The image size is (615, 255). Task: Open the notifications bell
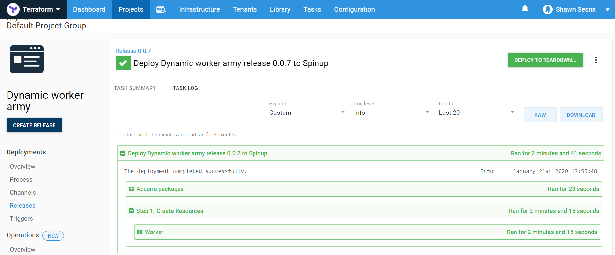[x=525, y=9]
